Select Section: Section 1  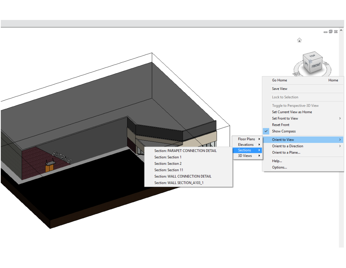point(188,157)
